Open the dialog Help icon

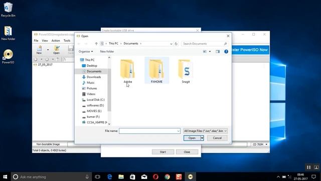coord(226,51)
